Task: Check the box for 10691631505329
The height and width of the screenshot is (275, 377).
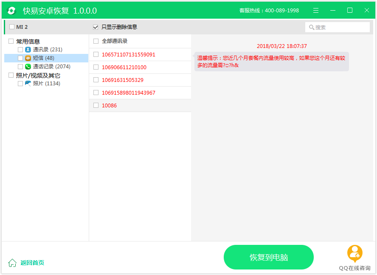Action: (x=96, y=80)
